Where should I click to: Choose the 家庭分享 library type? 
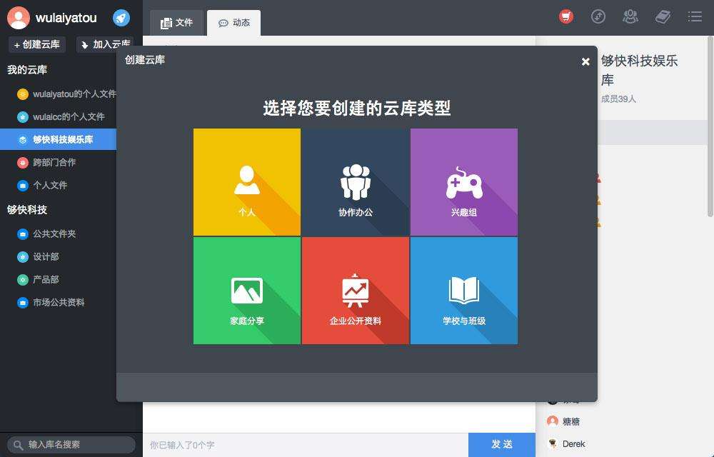pyautogui.click(x=247, y=291)
